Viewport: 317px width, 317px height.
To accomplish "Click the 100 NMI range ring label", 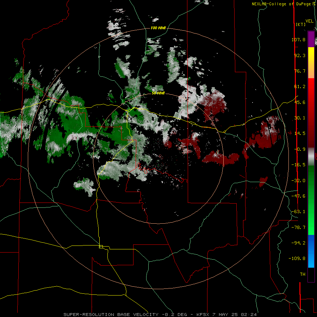I will point(158,28).
